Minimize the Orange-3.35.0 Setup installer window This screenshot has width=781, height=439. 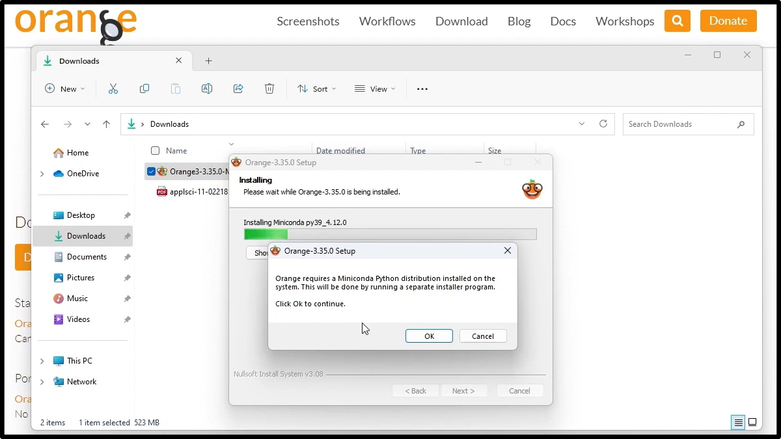point(478,163)
